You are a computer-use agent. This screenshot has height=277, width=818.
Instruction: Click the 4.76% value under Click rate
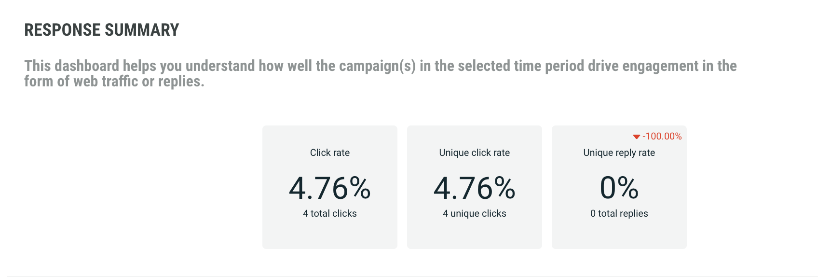330,188
